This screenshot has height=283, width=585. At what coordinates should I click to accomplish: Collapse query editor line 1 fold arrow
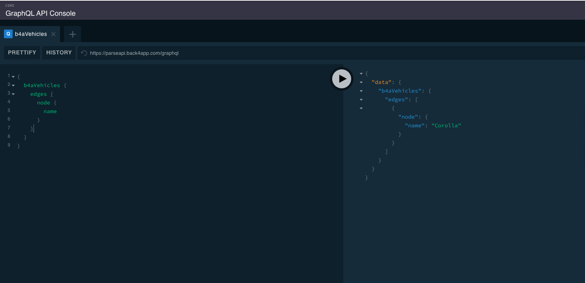tap(13, 76)
